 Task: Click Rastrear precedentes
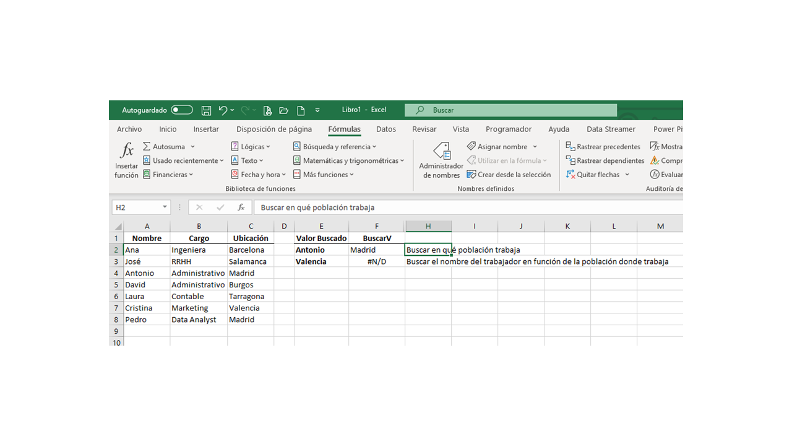click(x=603, y=147)
